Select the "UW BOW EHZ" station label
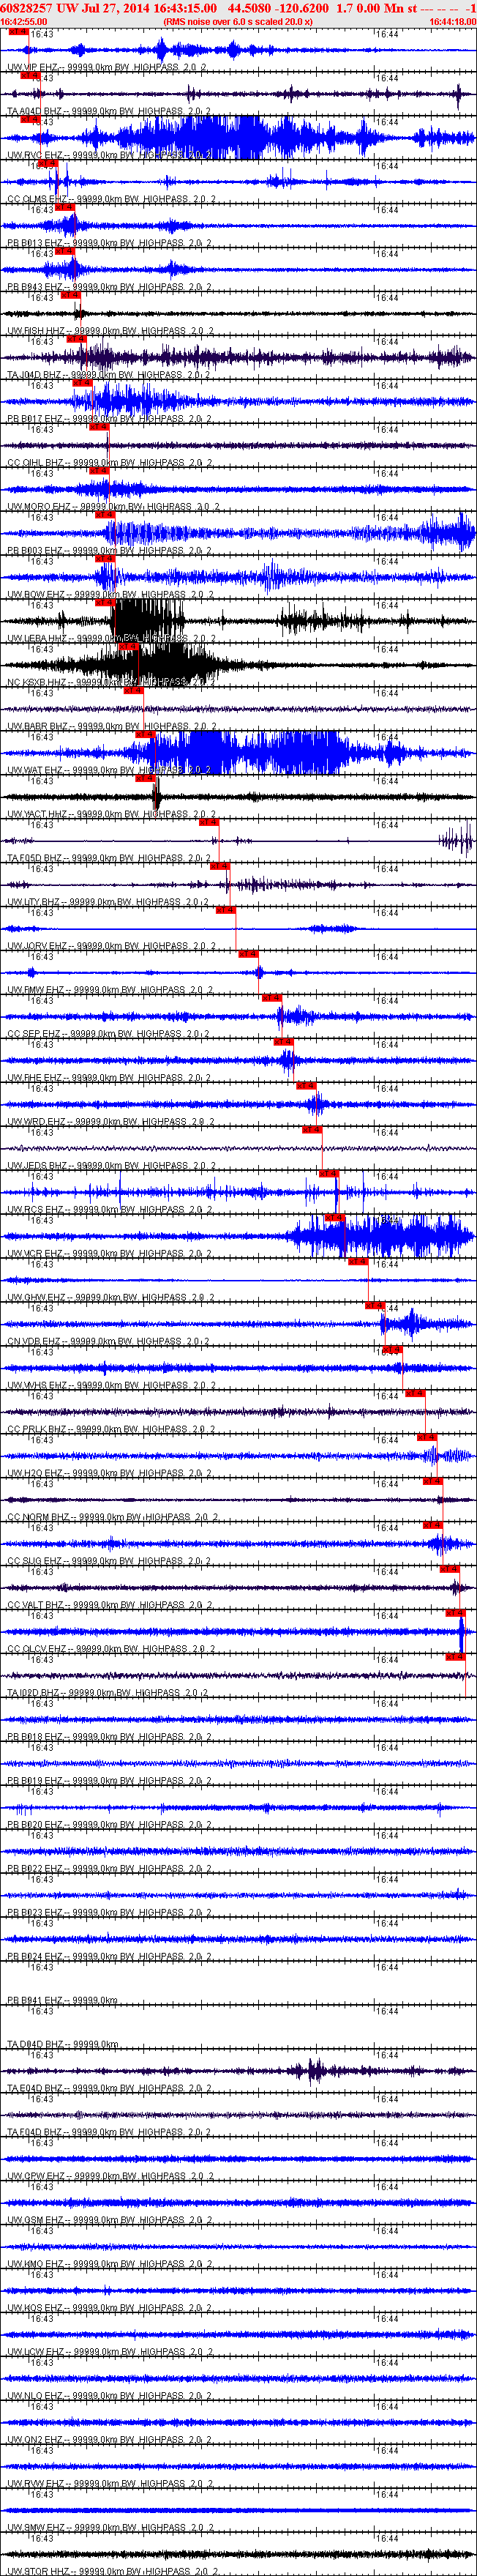Screen dimensions: 477x2576 pos(35,594)
